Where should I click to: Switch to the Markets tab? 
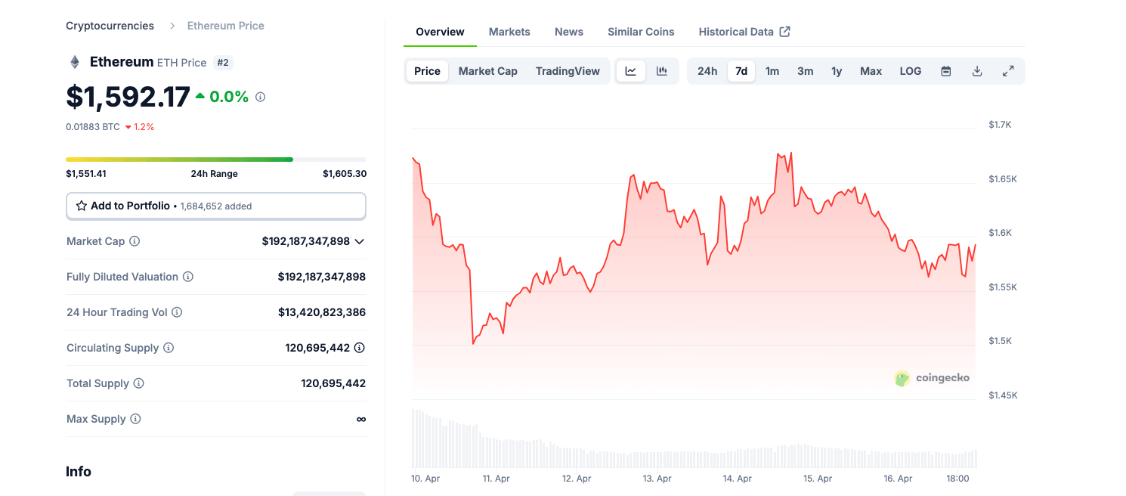509,31
